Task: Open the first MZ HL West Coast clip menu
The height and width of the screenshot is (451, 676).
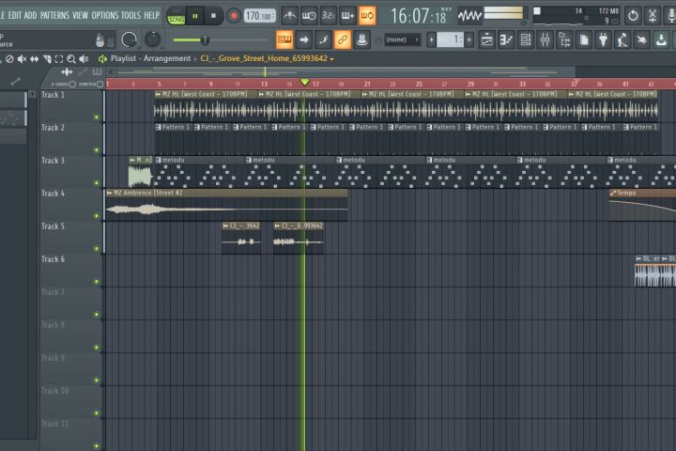Action: point(159,94)
